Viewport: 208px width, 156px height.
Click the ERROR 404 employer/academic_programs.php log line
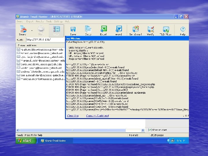coord(110,84)
